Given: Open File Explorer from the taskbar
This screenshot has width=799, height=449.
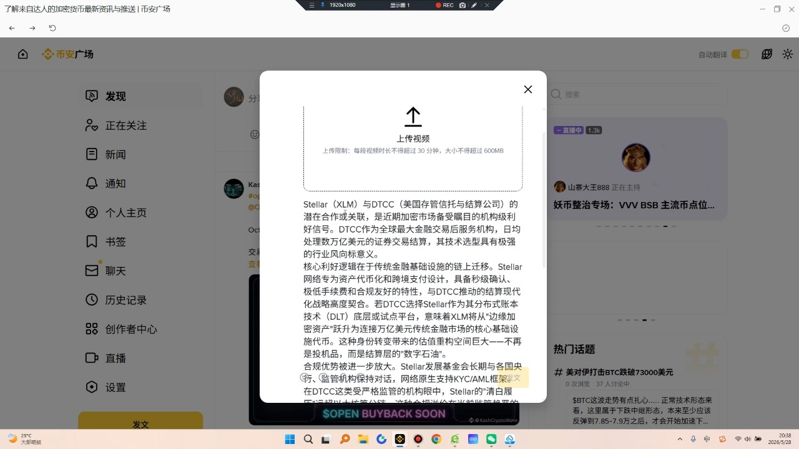Looking at the screenshot, I should tap(363, 439).
